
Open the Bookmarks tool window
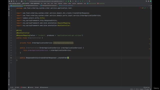(x=9, y=82)
